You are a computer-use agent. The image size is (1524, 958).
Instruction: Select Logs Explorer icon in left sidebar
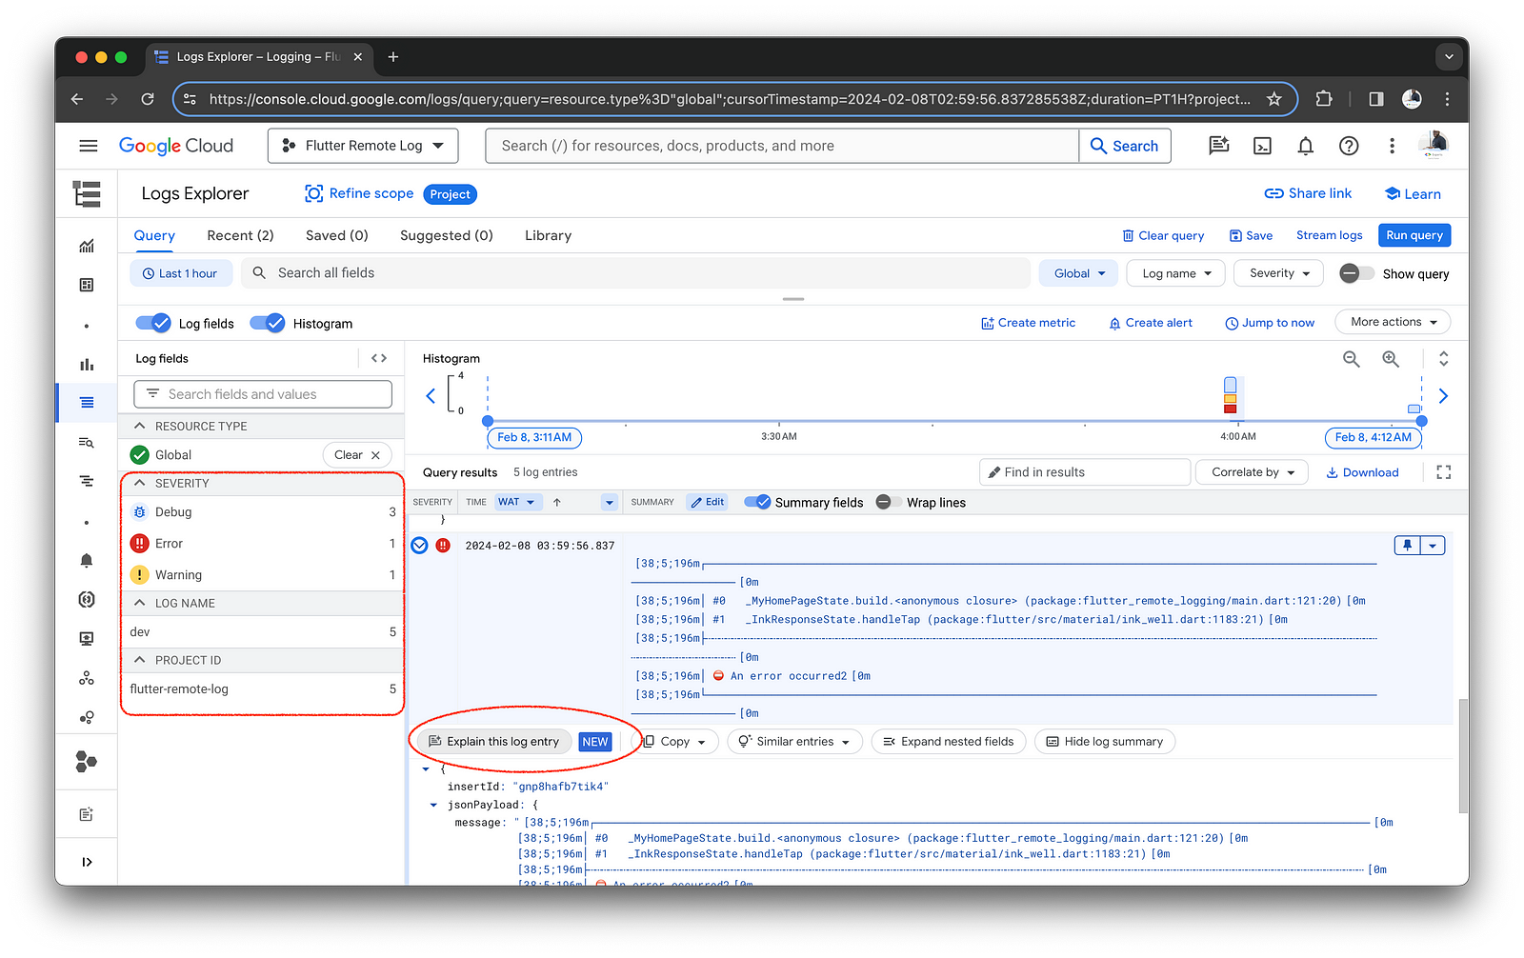click(87, 403)
